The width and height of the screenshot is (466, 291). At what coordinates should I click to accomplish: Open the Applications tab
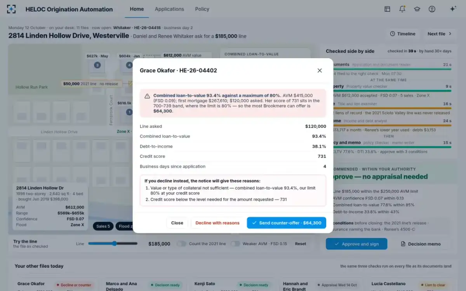[169, 9]
